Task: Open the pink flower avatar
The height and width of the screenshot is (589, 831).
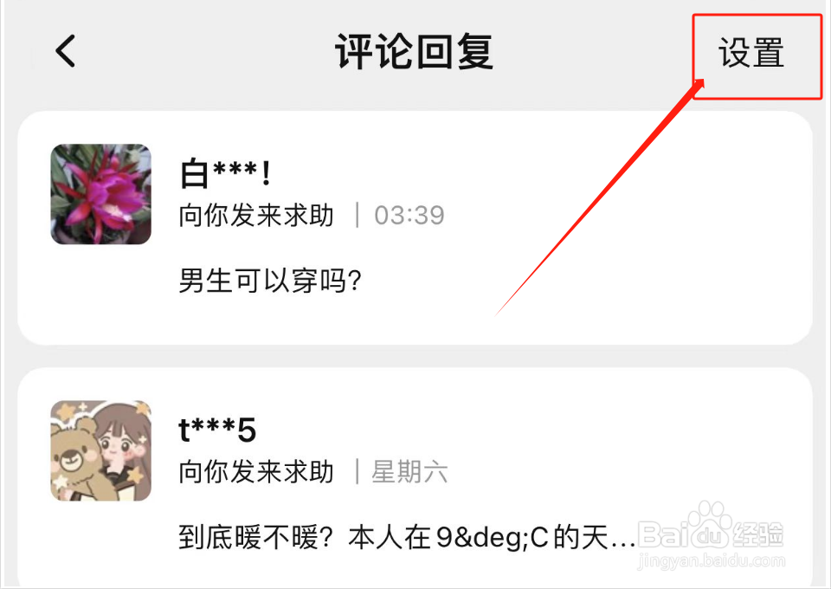Action: pyautogui.click(x=100, y=194)
